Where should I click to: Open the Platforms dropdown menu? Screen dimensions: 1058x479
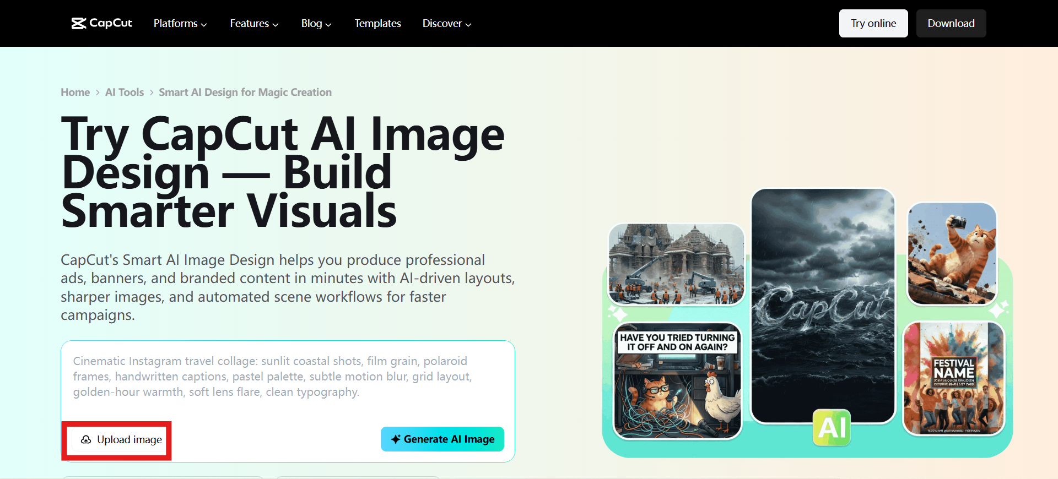pos(180,23)
